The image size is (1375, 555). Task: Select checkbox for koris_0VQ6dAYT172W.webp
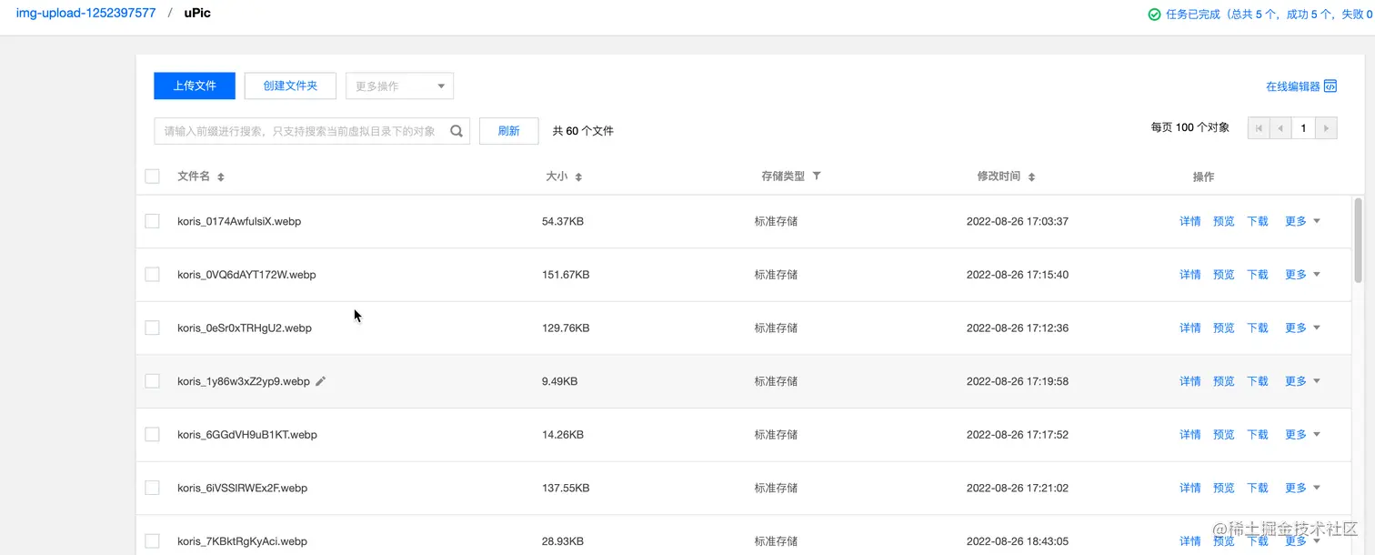(152, 274)
